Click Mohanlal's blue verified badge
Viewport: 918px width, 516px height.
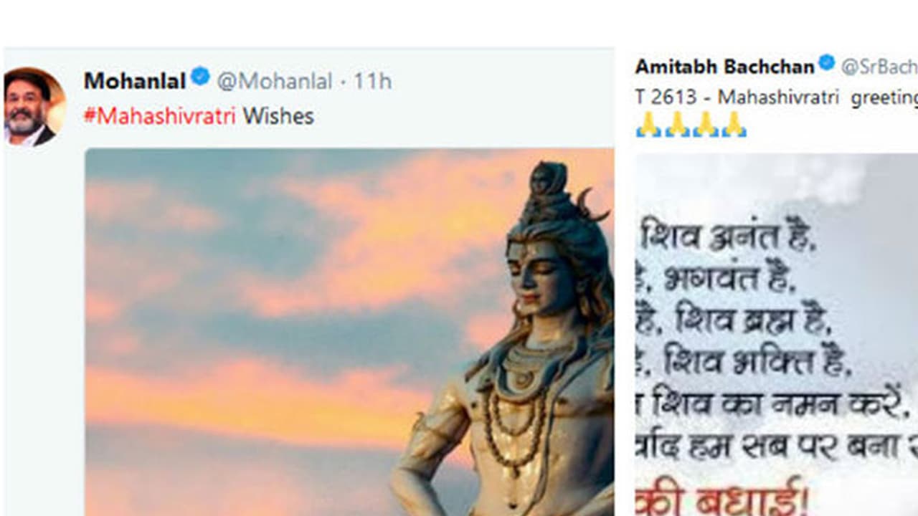tap(200, 77)
